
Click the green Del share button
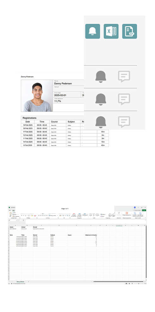click(x=144, y=210)
